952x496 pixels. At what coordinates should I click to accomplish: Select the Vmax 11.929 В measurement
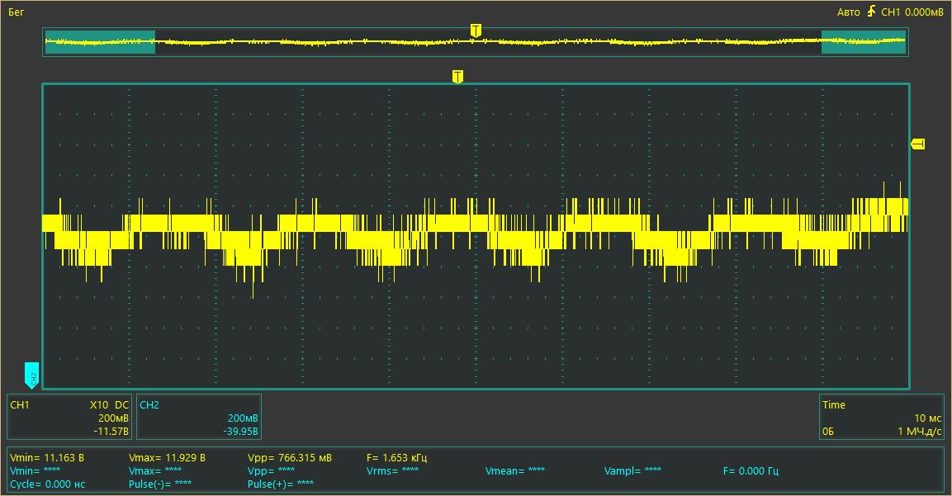point(167,458)
